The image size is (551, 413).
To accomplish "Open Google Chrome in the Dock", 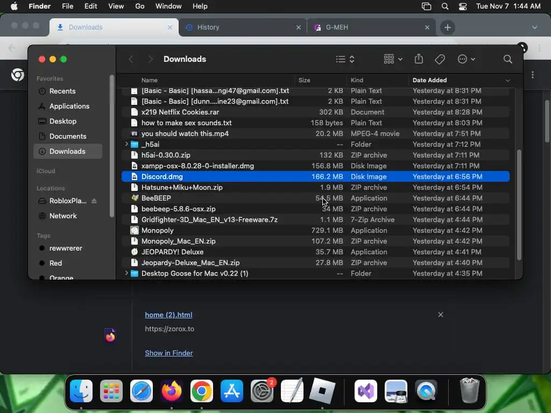I will pos(202,391).
